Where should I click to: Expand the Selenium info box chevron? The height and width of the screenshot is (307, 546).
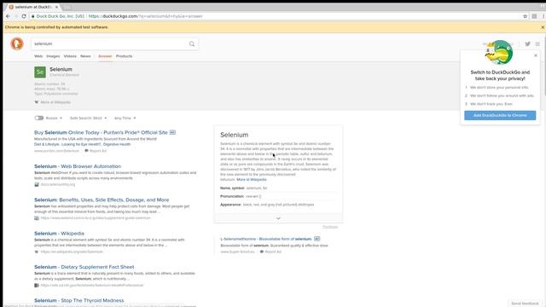[x=278, y=218]
